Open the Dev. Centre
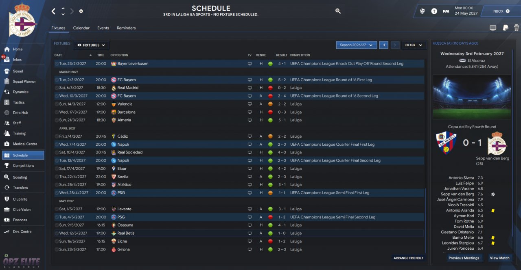The image size is (521, 270). (22, 231)
